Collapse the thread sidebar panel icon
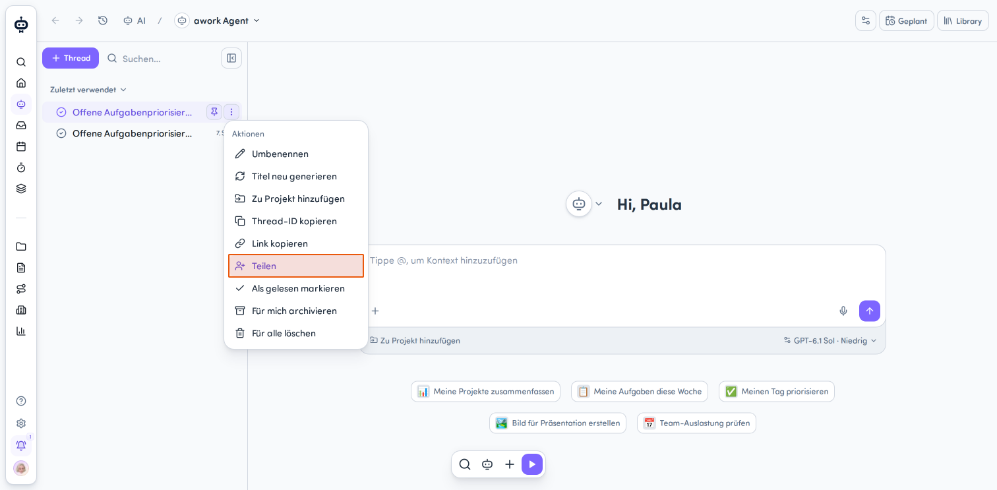 tap(231, 58)
